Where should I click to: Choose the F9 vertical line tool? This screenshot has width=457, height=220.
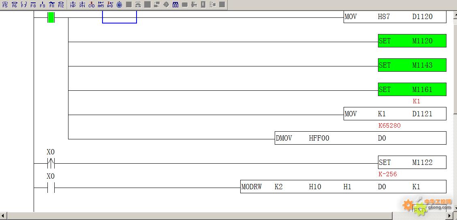[43, 5]
